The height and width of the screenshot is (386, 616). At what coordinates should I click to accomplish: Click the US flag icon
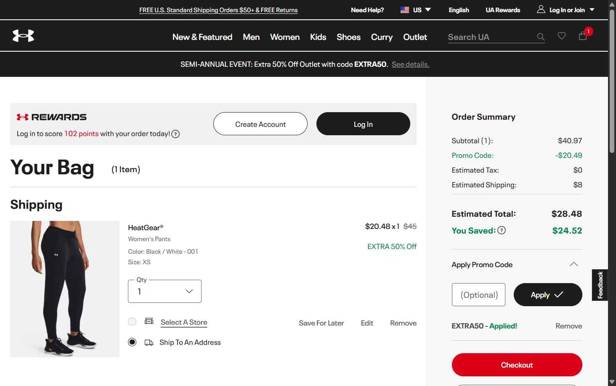click(x=405, y=10)
